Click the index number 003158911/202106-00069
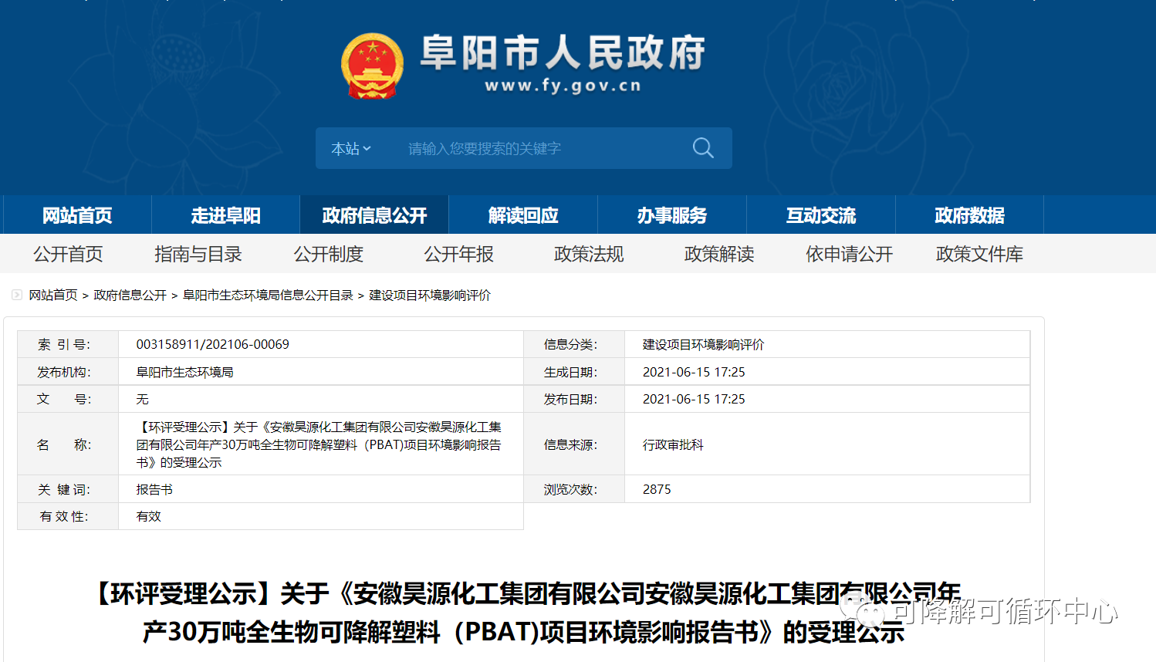1156x662 pixels. pyautogui.click(x=213, y=344)
